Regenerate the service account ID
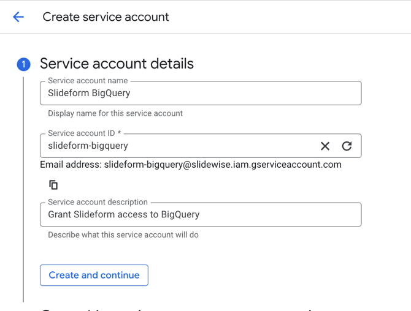 pyautogui.click(x=347, y=146)
